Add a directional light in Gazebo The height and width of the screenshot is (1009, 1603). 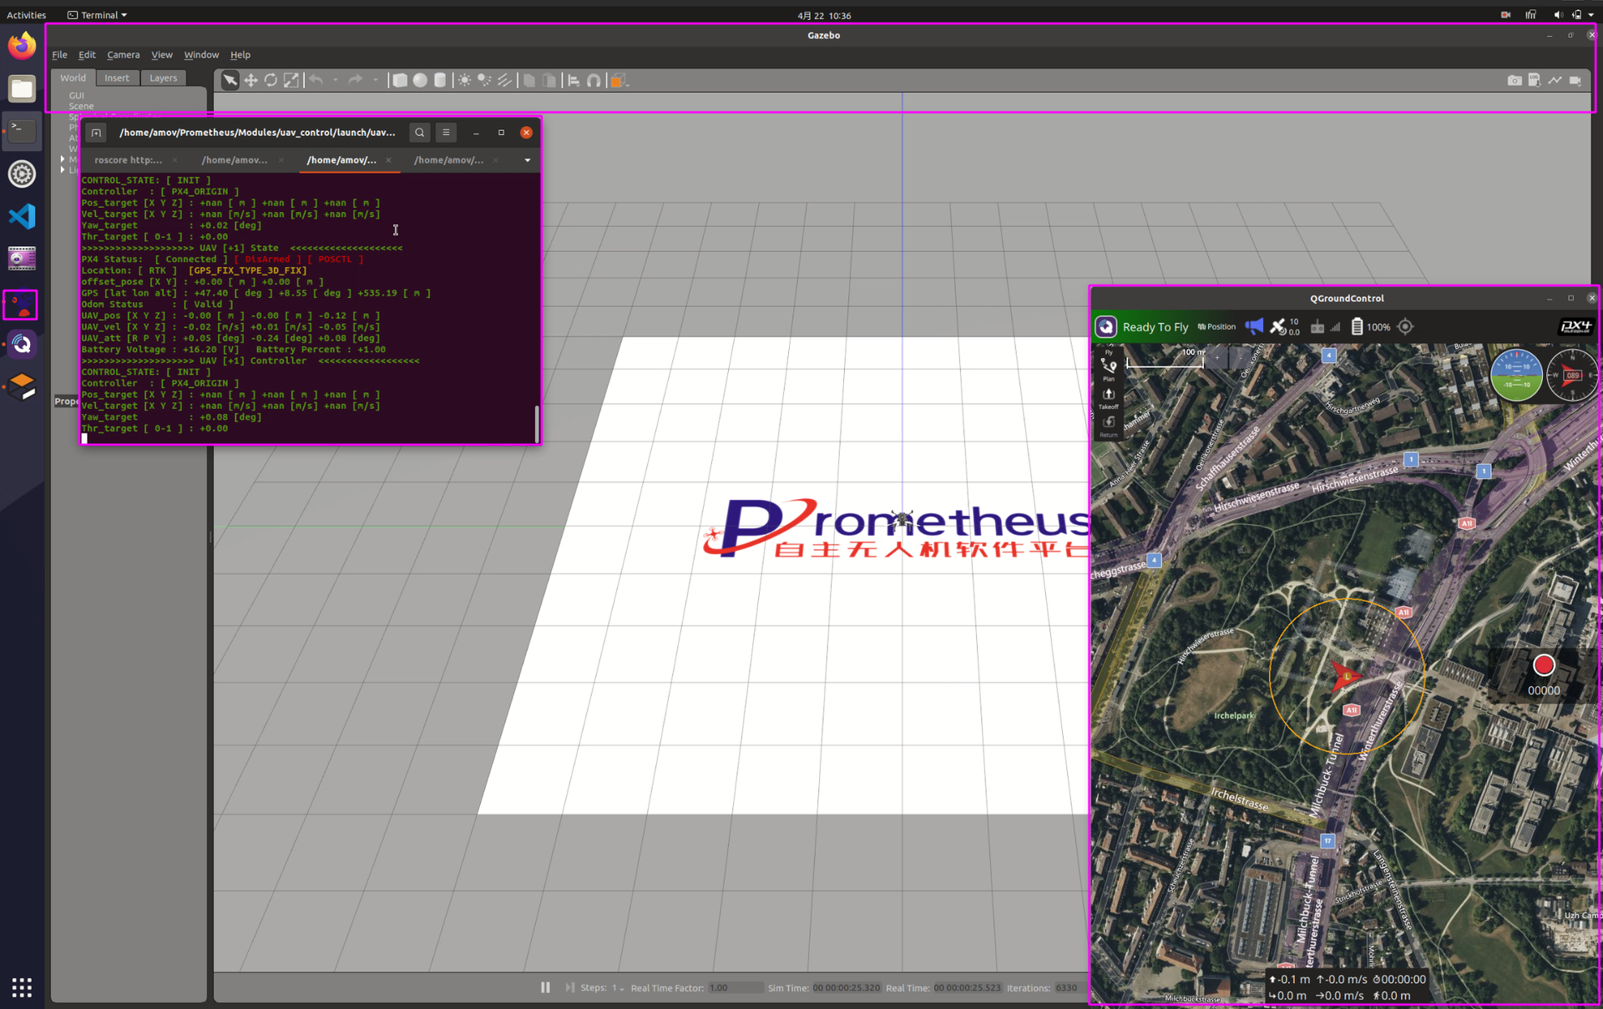(504, 80)
